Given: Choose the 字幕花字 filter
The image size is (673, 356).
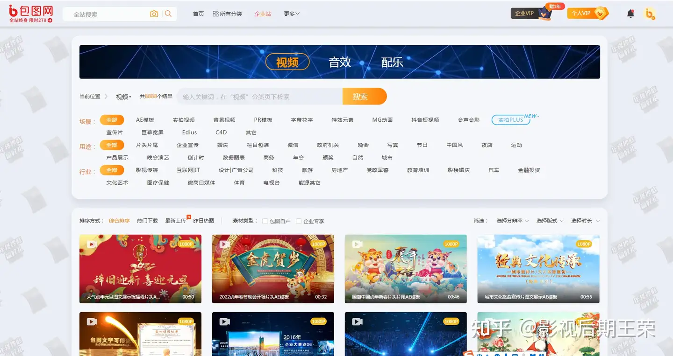Looking at the screenshot, I should (302, 120).
